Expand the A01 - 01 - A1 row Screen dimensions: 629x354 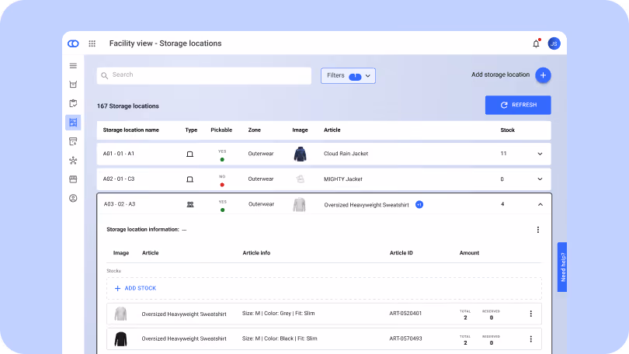540,154
